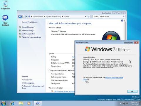141x106 pixels.
Task: Open address bar history dropdown
Action: click(85, 16)
